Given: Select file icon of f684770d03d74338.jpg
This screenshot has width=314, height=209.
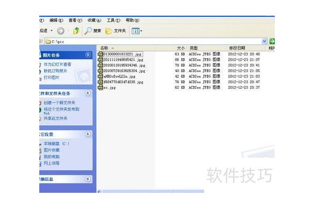Looking at the screenshot, I should point(100,82).
